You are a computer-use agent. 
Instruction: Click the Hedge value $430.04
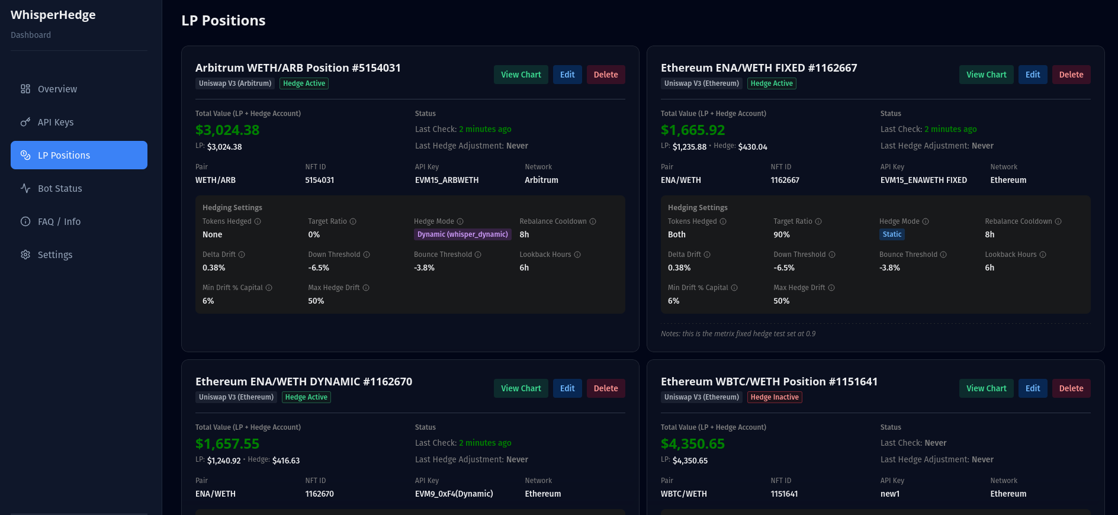click(753, 147)
